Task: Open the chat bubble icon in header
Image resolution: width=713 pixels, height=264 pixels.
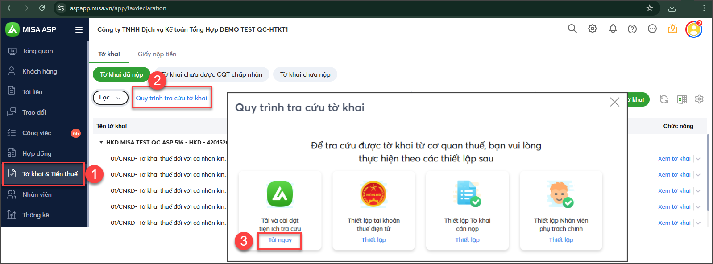Action: coord(652,29)
